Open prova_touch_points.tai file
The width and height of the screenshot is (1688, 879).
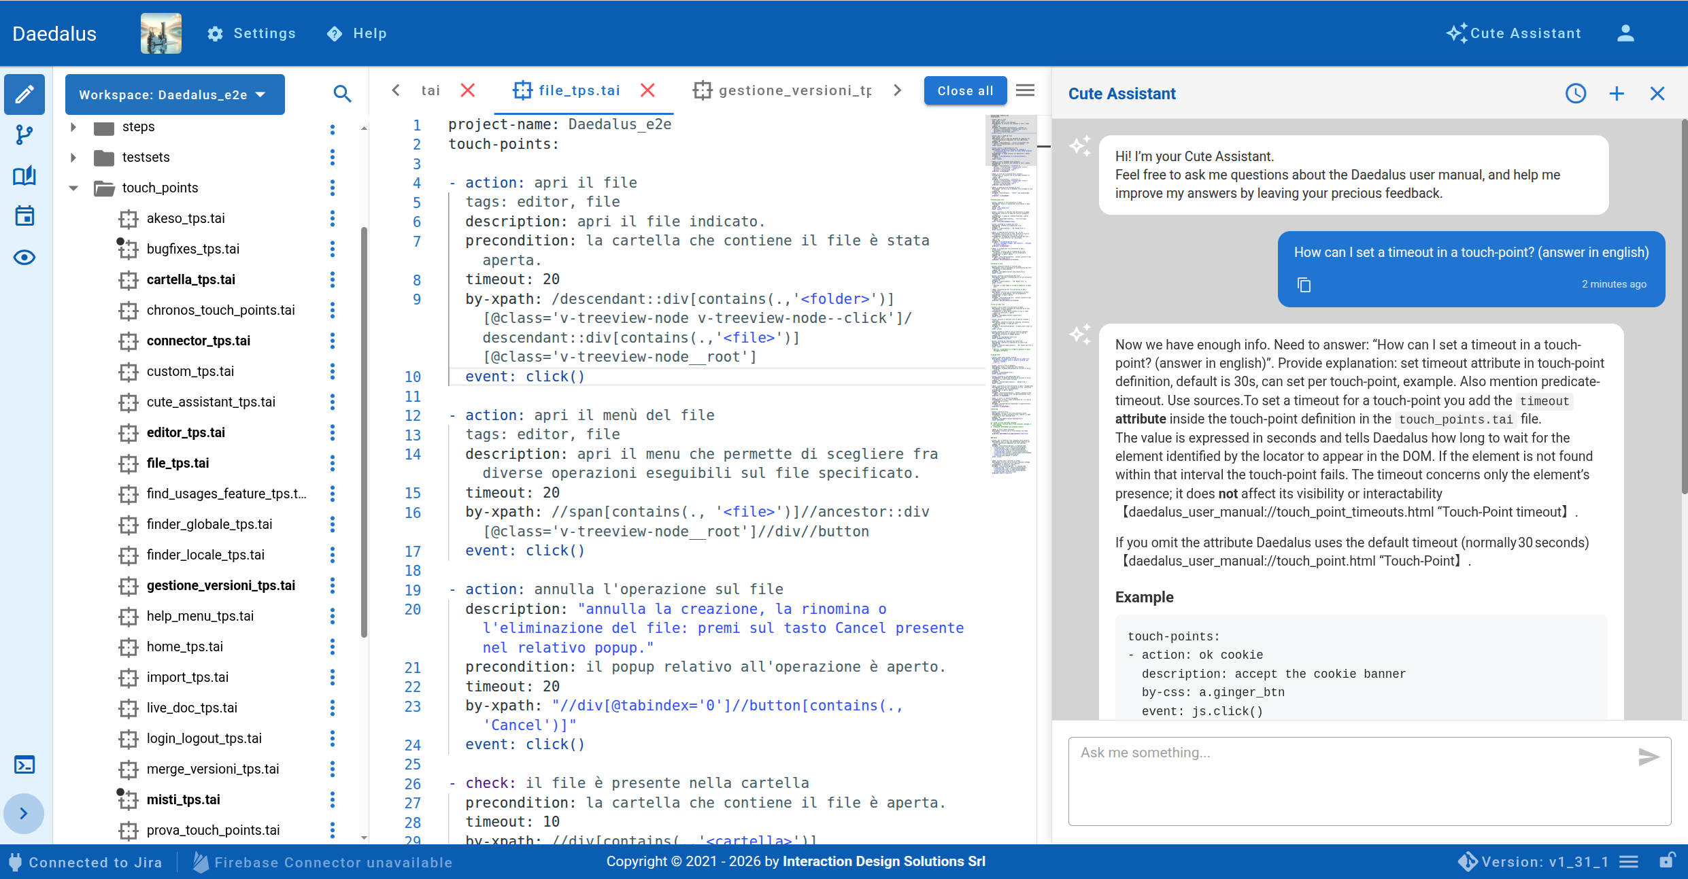pos(213,831)
